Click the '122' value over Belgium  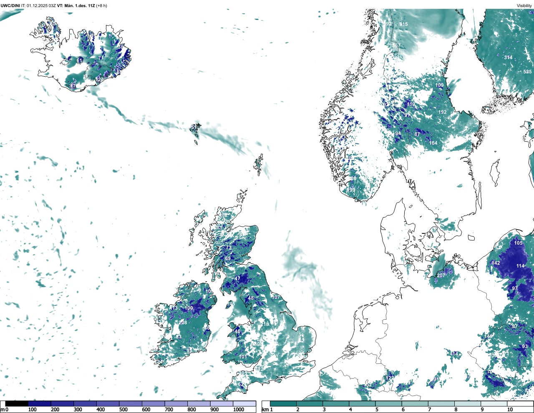coord(390,378)
